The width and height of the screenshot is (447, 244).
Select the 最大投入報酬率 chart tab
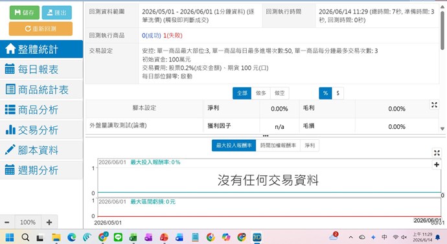[234, 146]
